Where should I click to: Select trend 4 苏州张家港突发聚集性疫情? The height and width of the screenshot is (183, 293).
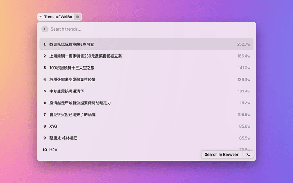pyautogui.click(x=73, y=80)
